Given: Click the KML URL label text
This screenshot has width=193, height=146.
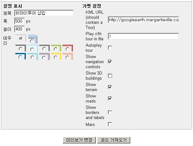Looking at the screenshot, I should click(x=95, y=20).
